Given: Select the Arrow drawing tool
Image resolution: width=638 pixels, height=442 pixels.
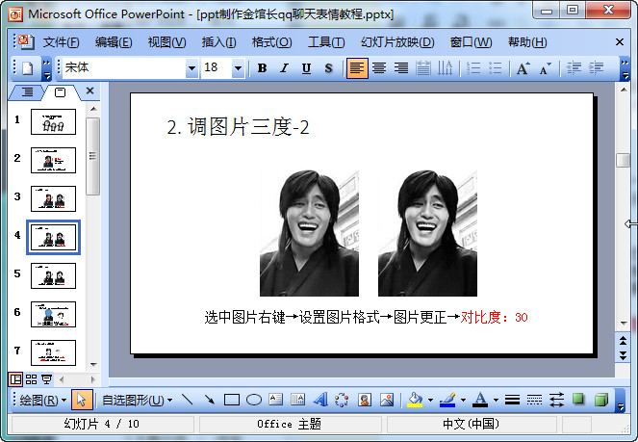Looking at the screenshot, I should click(x=209, y=400).
